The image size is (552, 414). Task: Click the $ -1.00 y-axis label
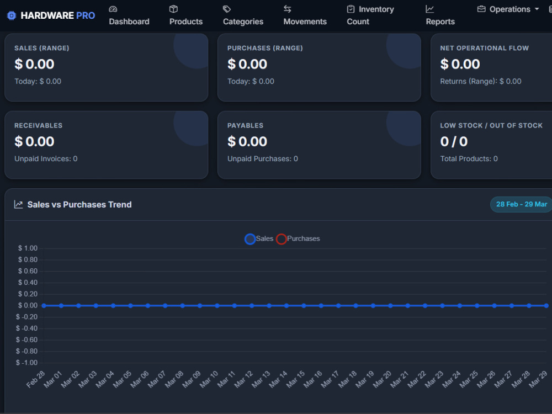tap(26, 363)
